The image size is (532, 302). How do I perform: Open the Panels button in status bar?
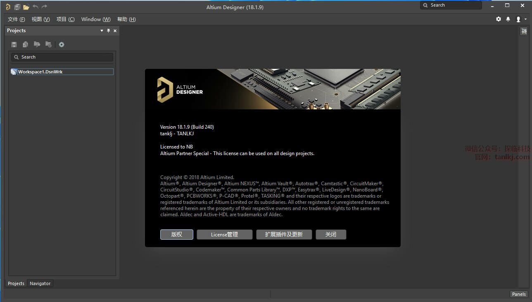pos(519,294)
